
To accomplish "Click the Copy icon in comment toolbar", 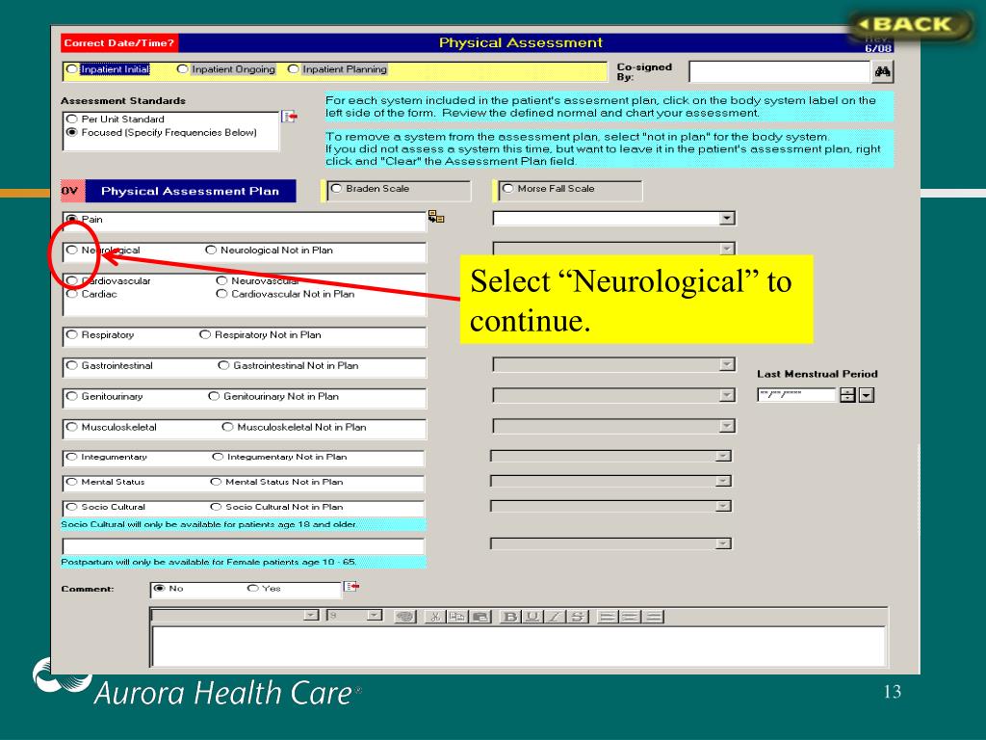I will (457, 617).
